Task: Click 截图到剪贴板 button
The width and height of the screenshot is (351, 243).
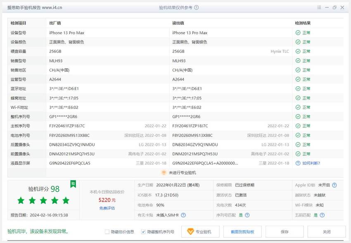Action: (x=242, y=231)
